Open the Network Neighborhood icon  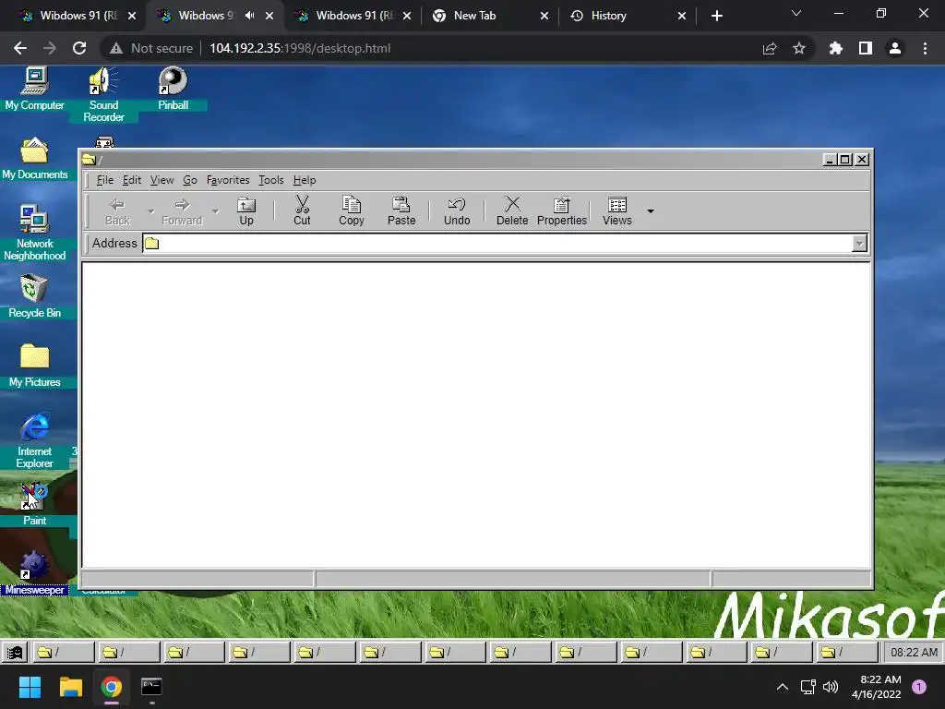(x=34, y=233)
